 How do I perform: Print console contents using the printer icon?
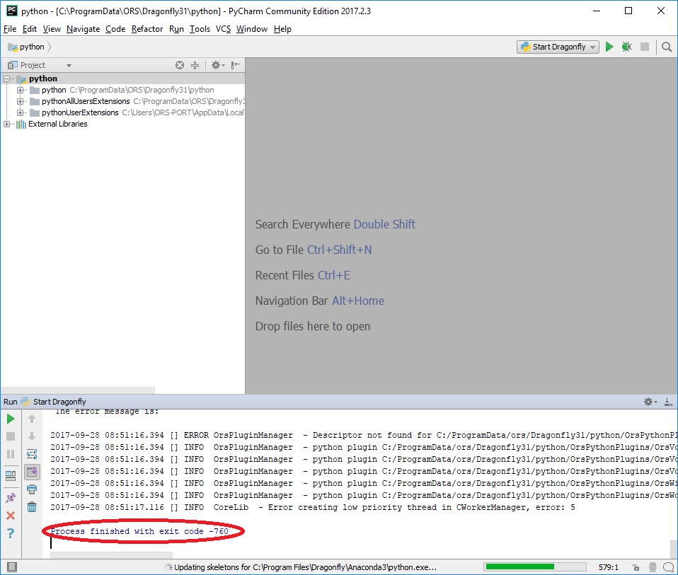click(x=32, y=489)
